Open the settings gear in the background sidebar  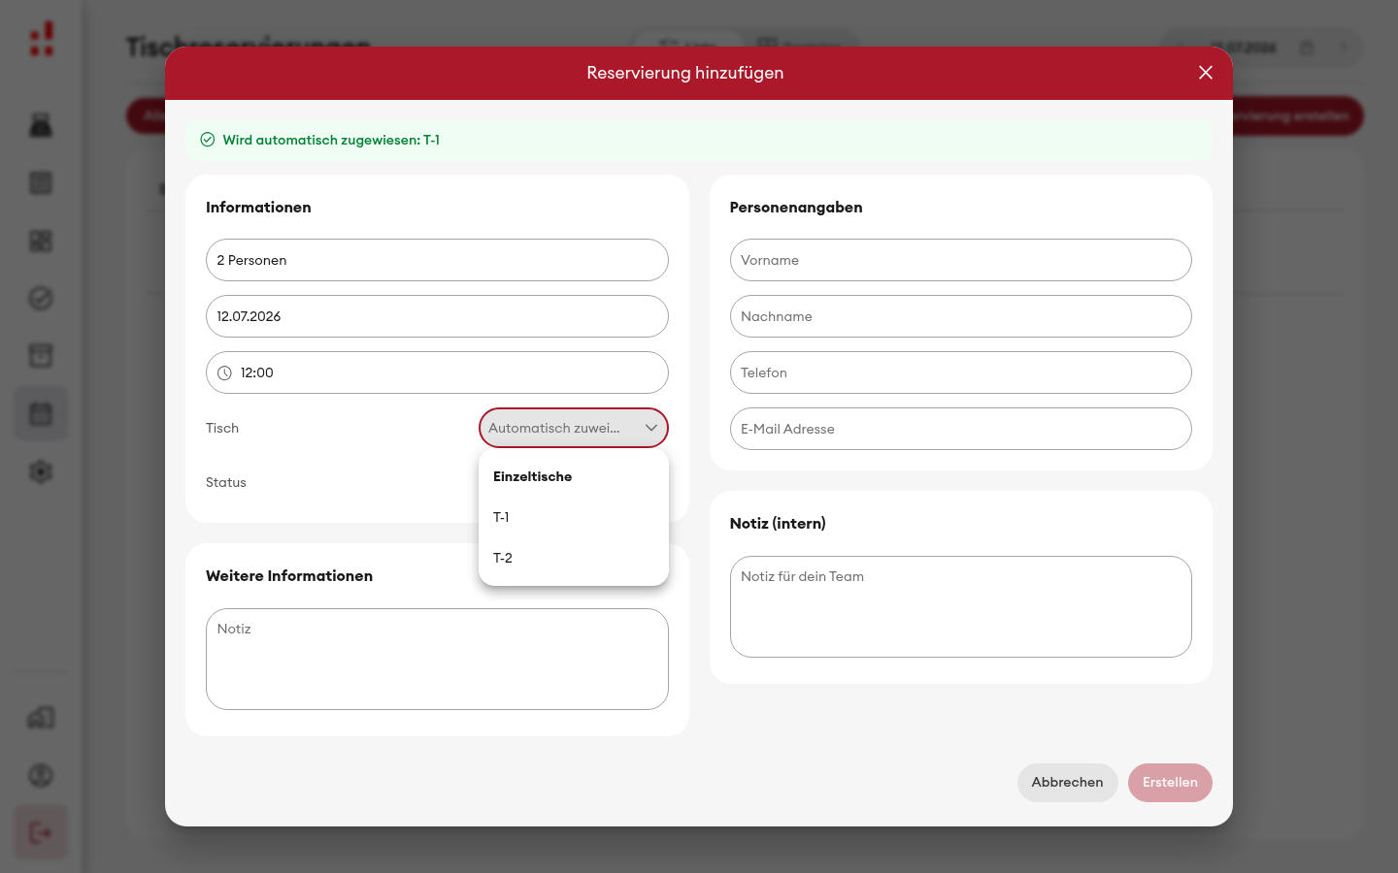pyautogui.click(x=41, y=472)
